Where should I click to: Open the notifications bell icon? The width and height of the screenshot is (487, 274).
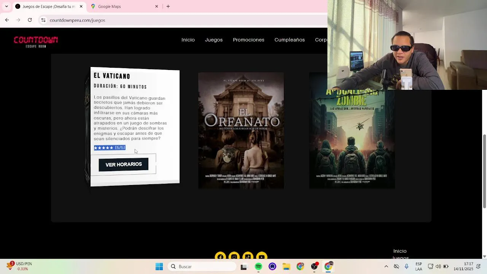coord(478,267)
